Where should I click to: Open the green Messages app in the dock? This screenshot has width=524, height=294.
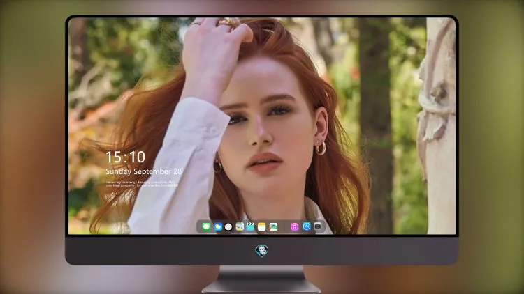[x=206, y=227]
